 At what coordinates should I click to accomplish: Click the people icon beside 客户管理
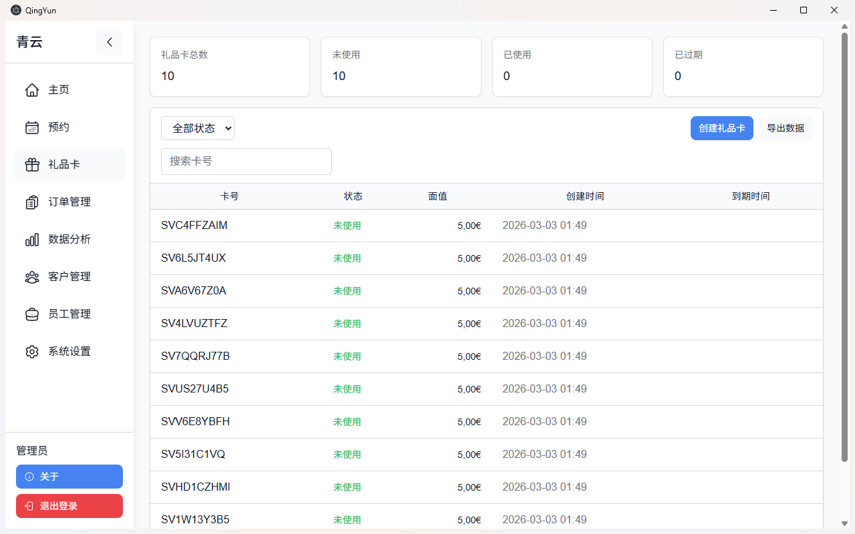[x=32, y=277]
